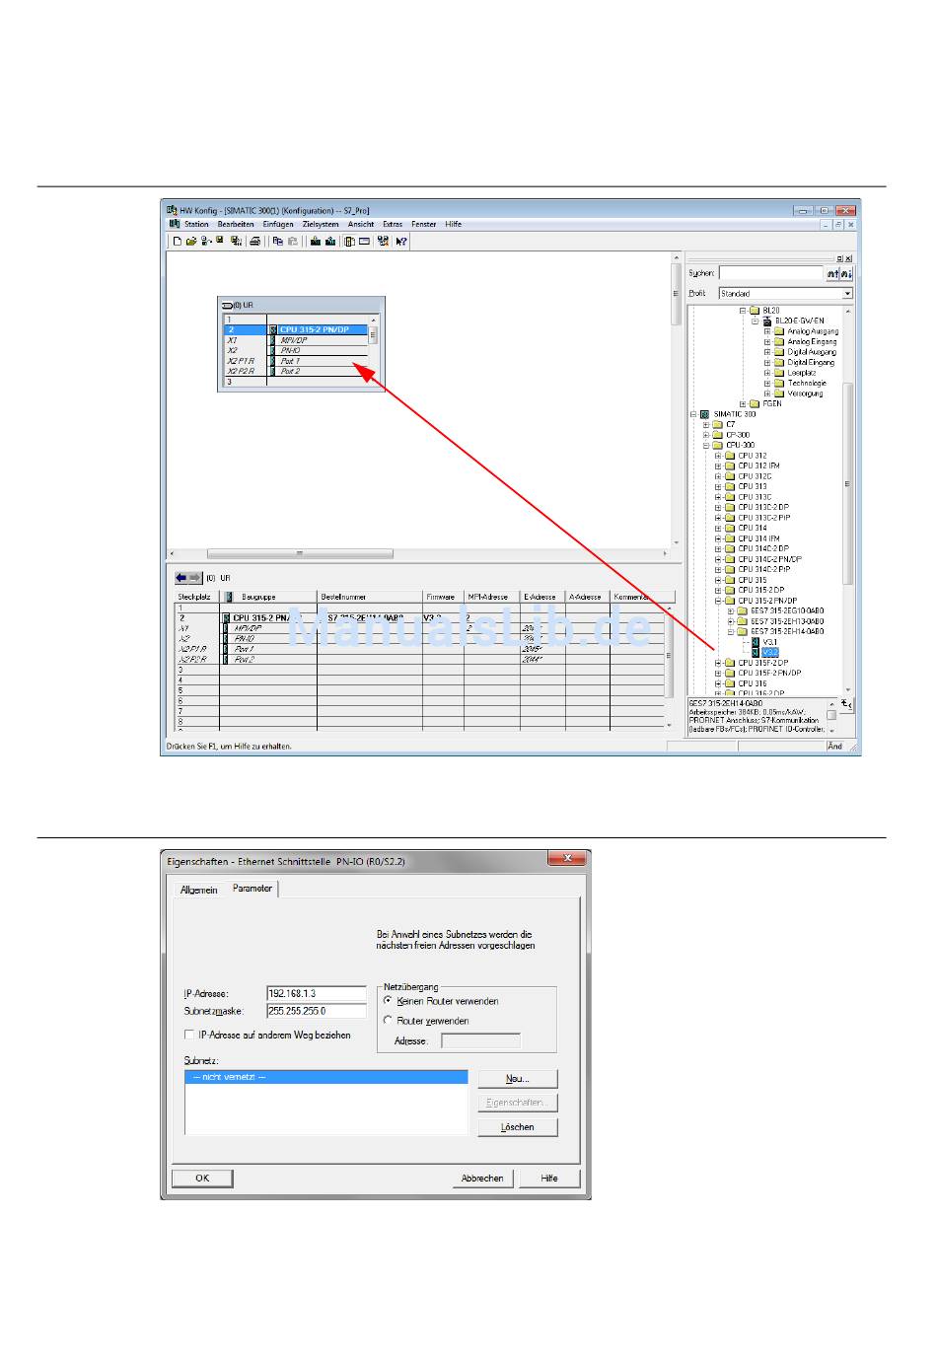Screen dimensions: 937x1360
Task: Open the Bearbeiten menu
Action: click(236, 224)
